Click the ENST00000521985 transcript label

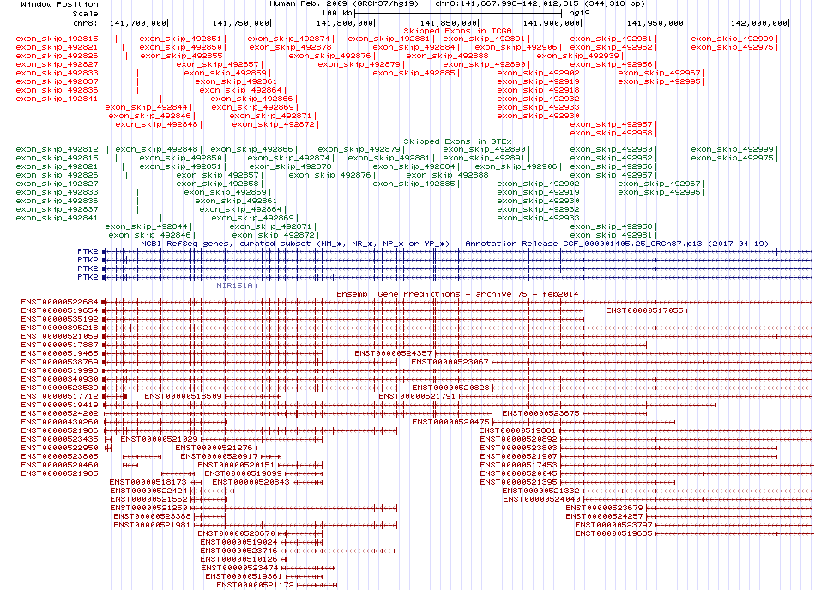click(x=59, y=473)
